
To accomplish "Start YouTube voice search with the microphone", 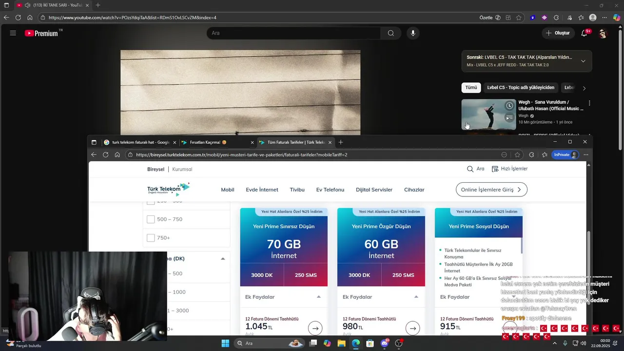I will point(413,33).
